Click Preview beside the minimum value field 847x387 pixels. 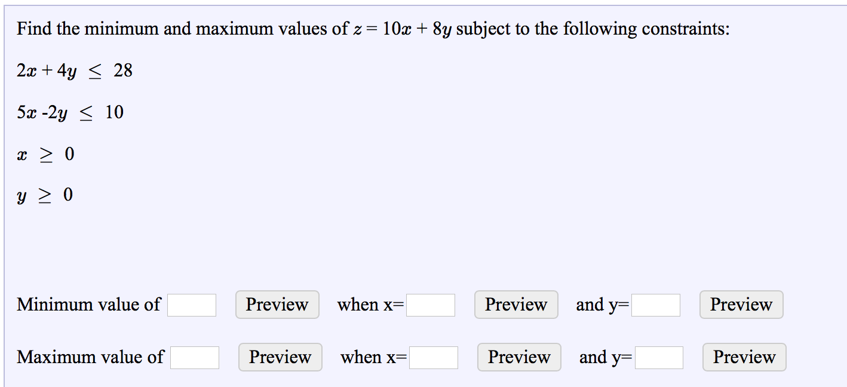click(x=277, y=305)
